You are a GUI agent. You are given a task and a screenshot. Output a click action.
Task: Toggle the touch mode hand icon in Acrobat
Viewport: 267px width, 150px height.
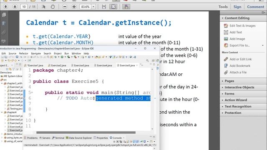click(x=126, y=7)
